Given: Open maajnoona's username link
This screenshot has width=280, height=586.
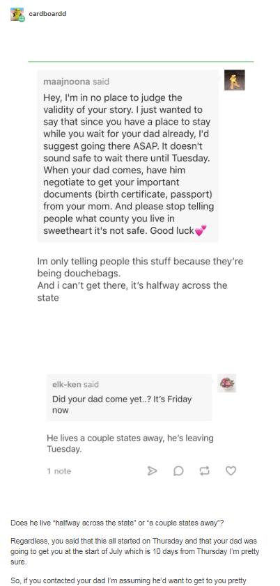Looking at the screenshot, I should (x=67, y=81).
